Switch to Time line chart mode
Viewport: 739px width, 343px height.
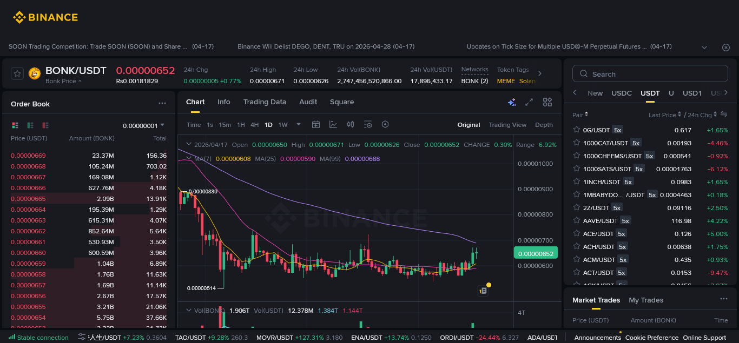tap(194, 125)
